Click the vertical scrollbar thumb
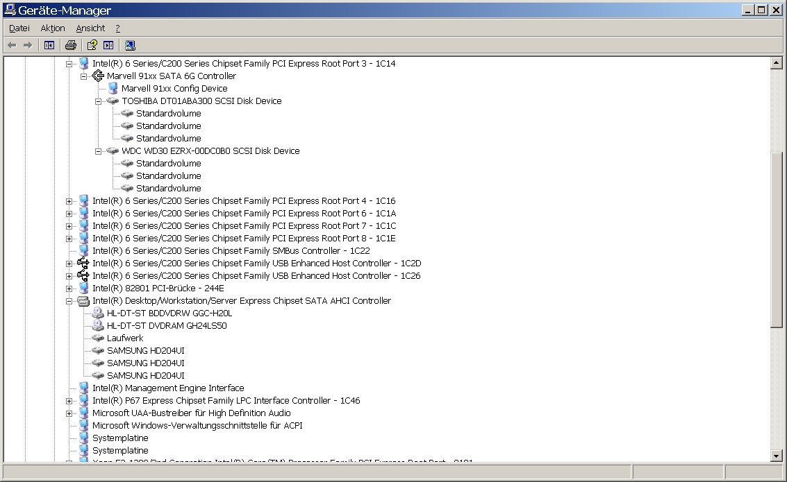 click(777, 239)
